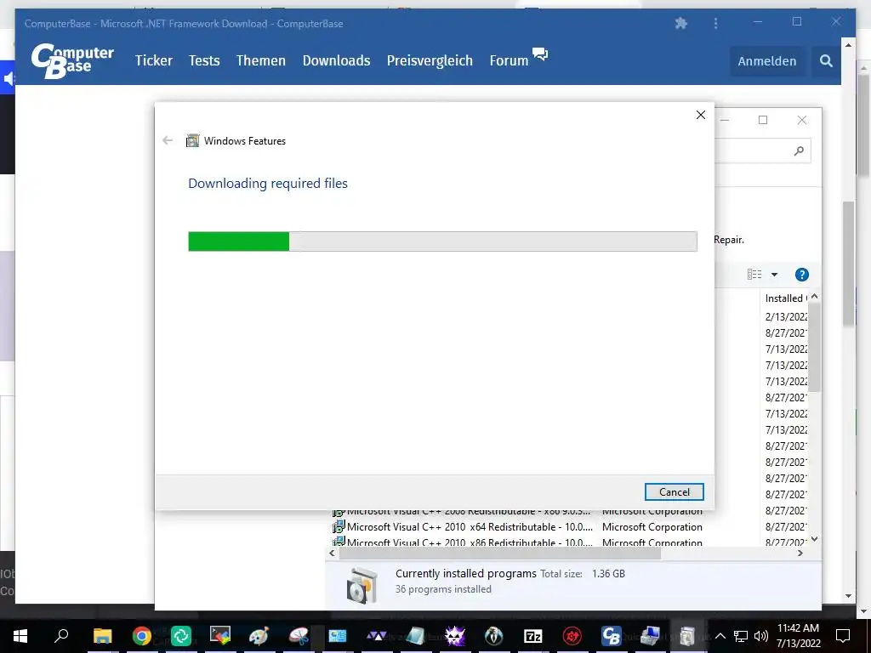Click the browser page scrollbar thumb
The height and width of the screenshot is (653, 871).
848,264
